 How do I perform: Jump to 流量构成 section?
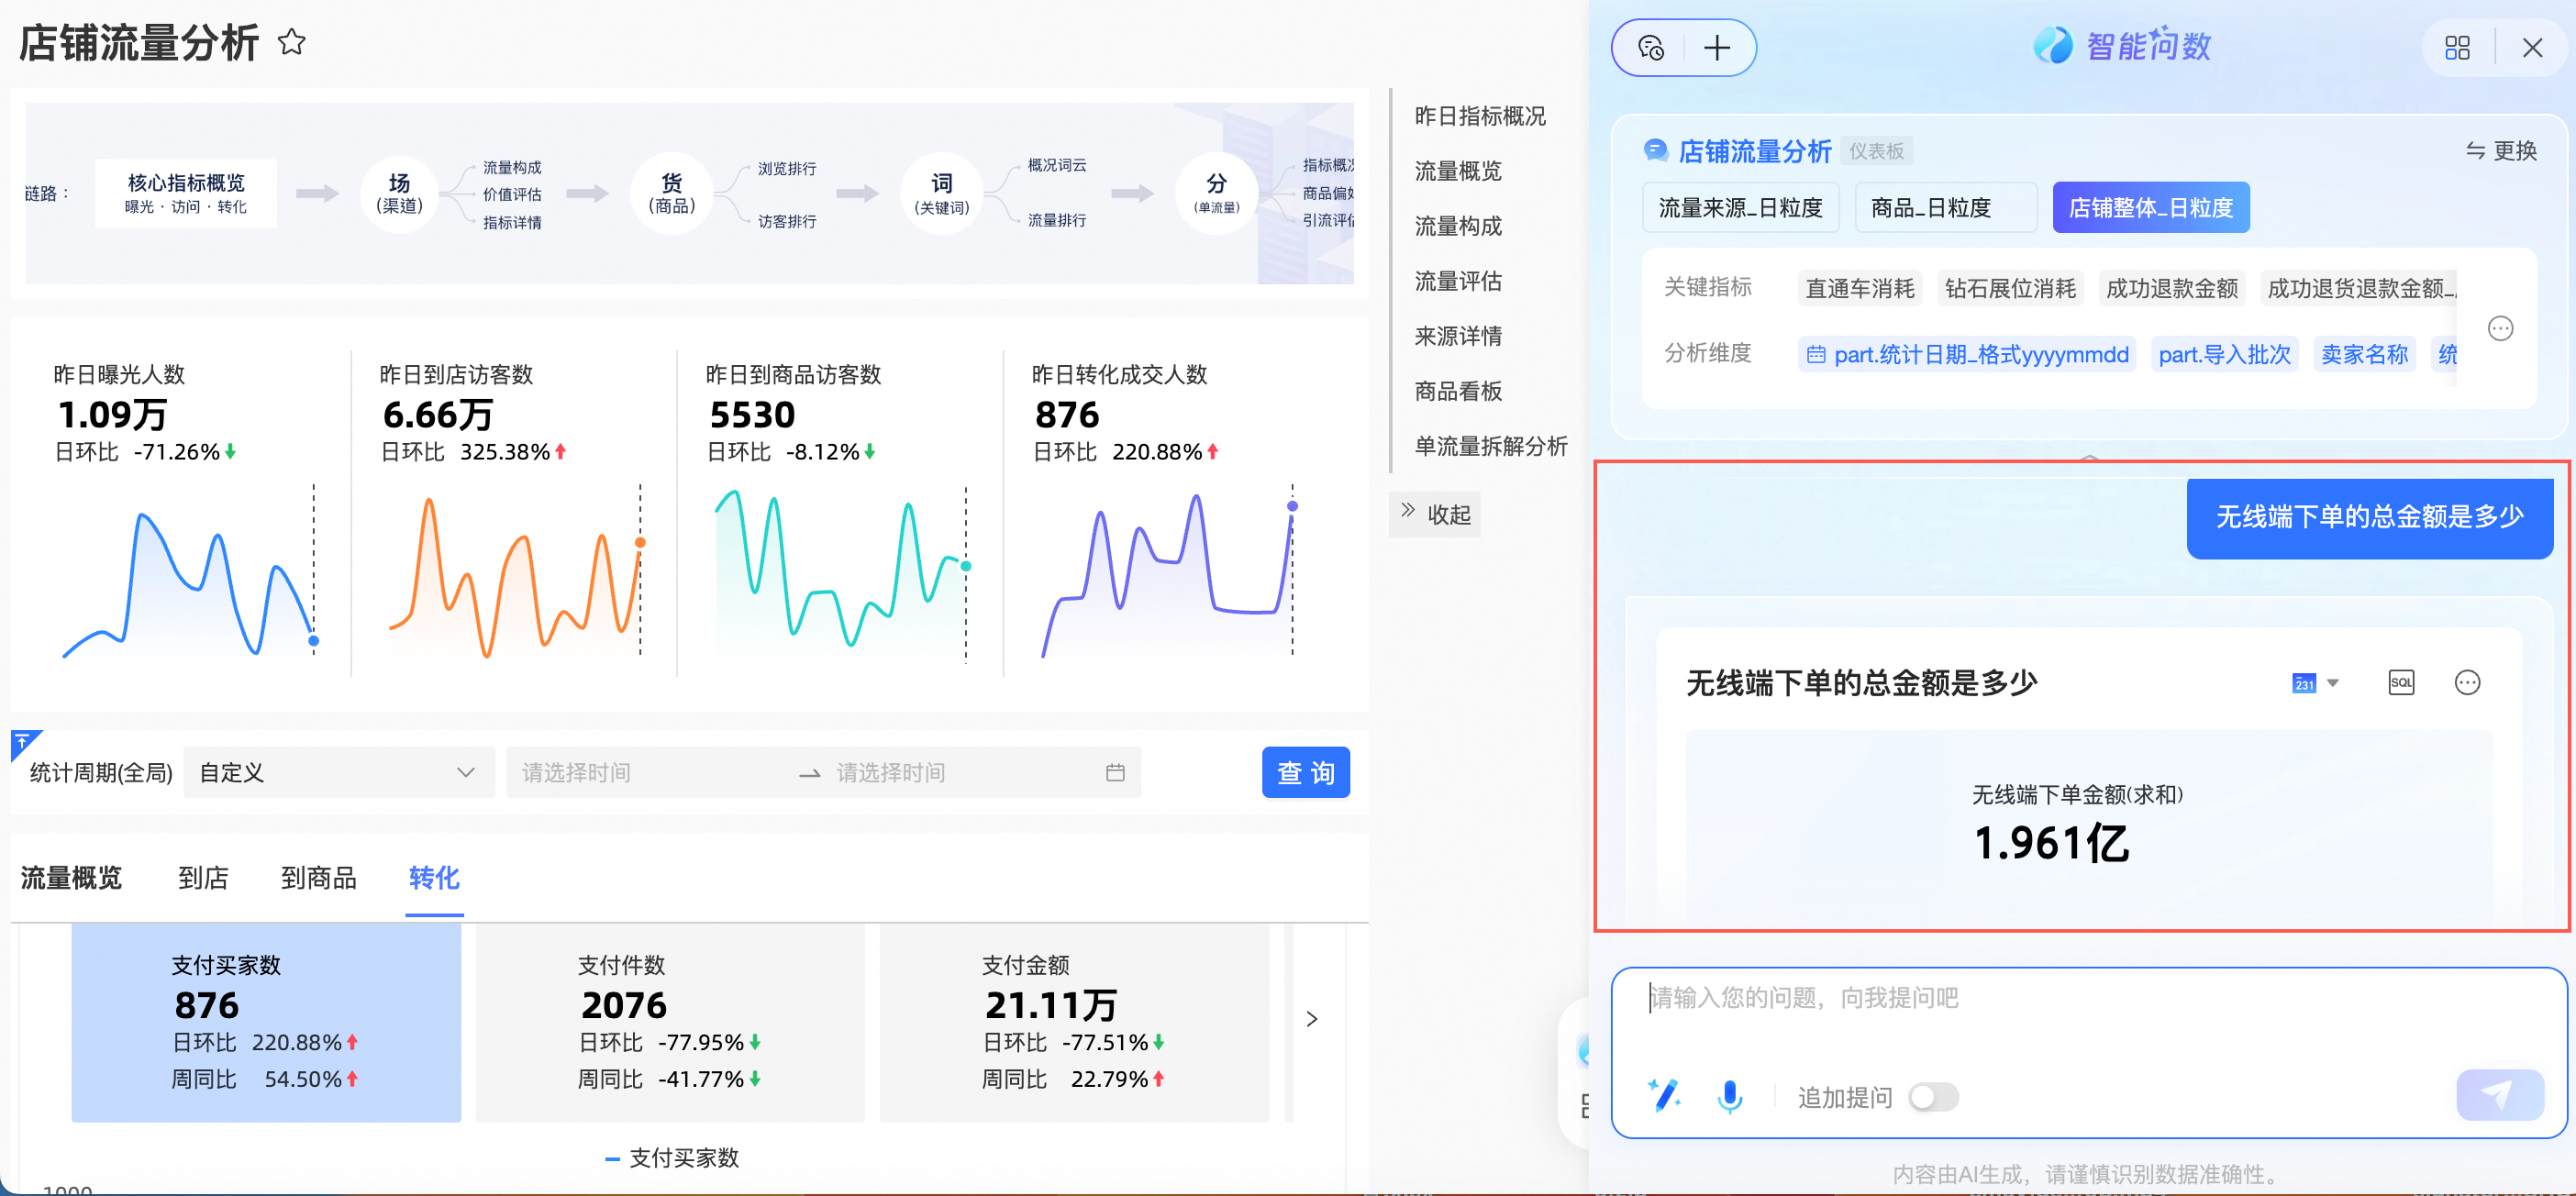(x=1458, y=226)
